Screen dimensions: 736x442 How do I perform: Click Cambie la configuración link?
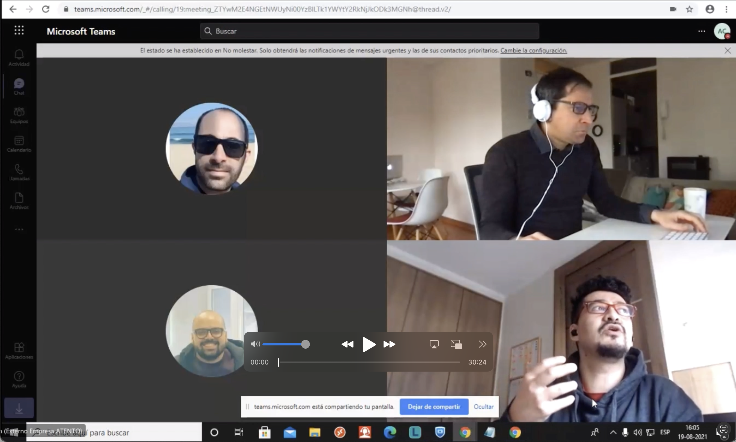point(534,50)
